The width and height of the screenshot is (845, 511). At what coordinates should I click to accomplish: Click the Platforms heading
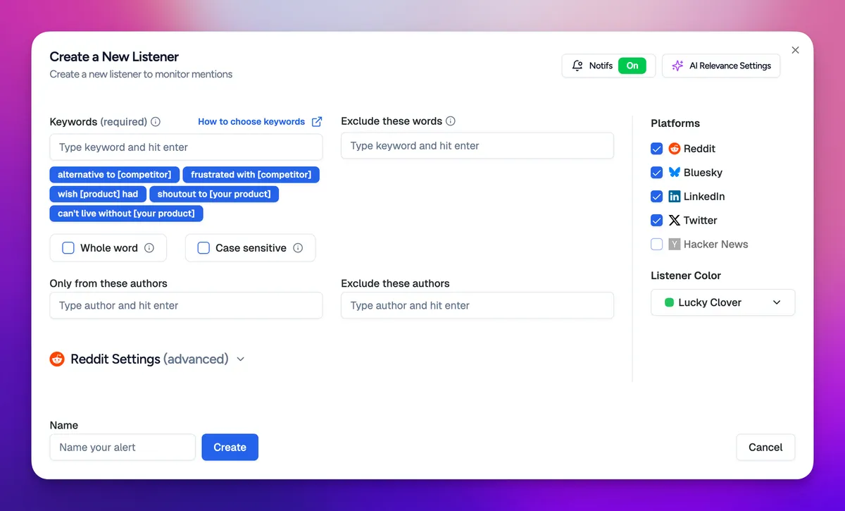pyautogui.click(x=675, y=123)
